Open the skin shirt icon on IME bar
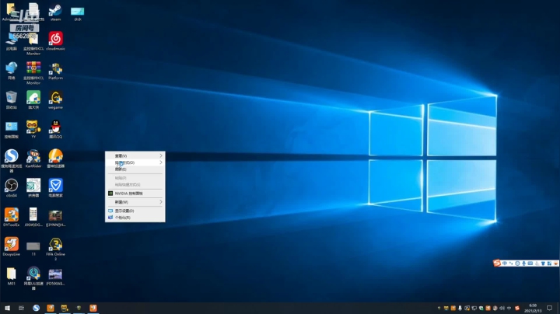 pyautogui.click(x=543, y=263)
